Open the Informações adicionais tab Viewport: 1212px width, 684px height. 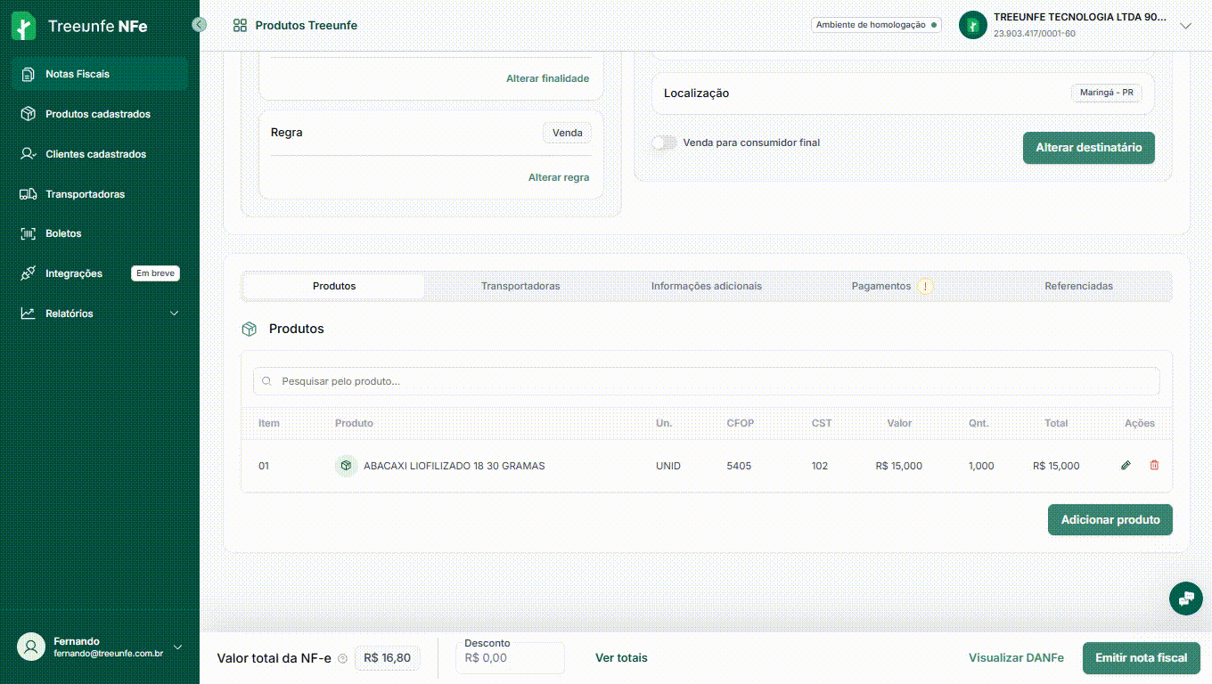coord(706,287)
